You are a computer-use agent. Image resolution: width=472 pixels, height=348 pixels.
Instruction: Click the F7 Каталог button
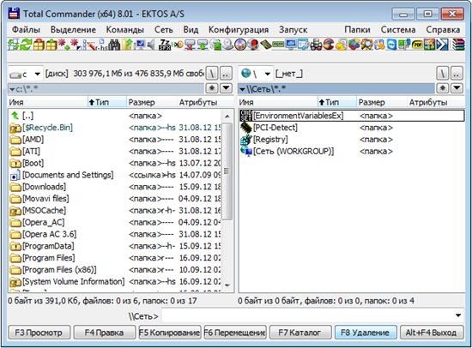pos(300,333)
